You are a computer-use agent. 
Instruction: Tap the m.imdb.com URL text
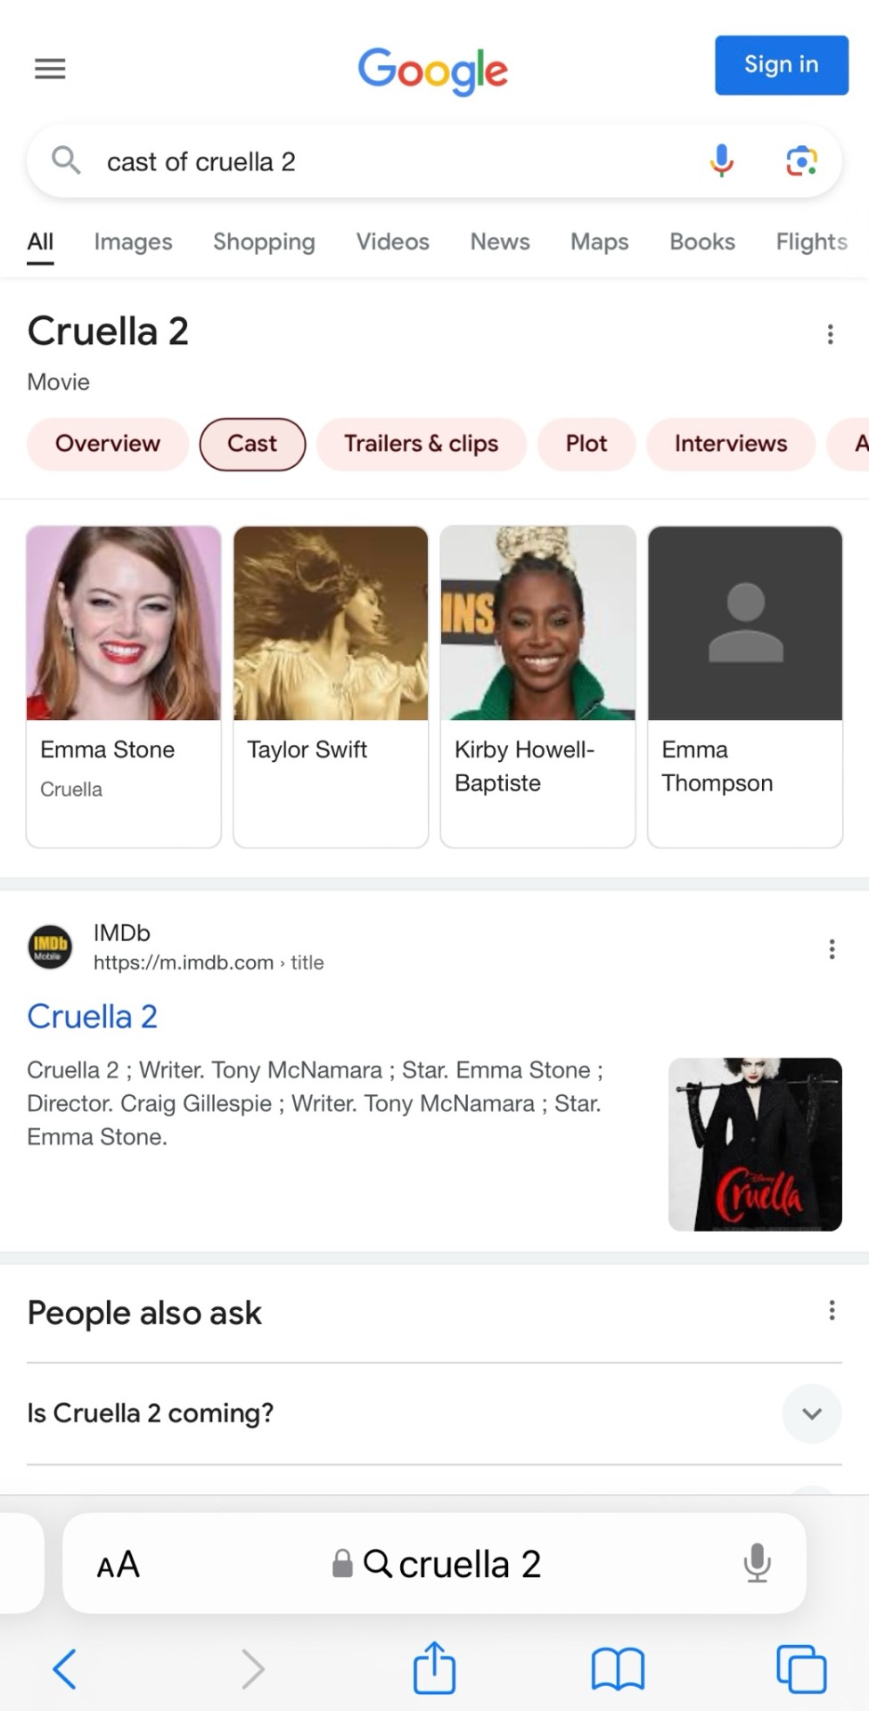(209, 962)
